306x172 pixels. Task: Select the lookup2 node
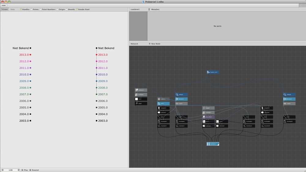(x=289, y=94)
